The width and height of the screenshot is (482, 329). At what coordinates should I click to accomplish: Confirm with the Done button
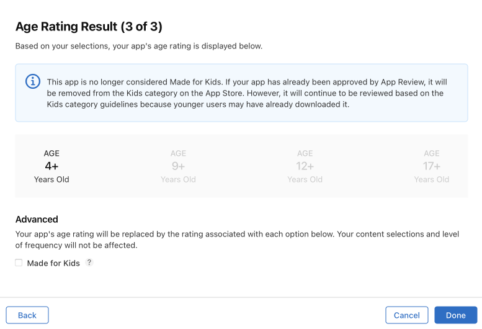455,315
